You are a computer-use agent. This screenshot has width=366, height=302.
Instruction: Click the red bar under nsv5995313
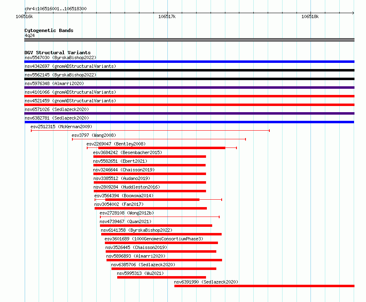coord(162,277)
